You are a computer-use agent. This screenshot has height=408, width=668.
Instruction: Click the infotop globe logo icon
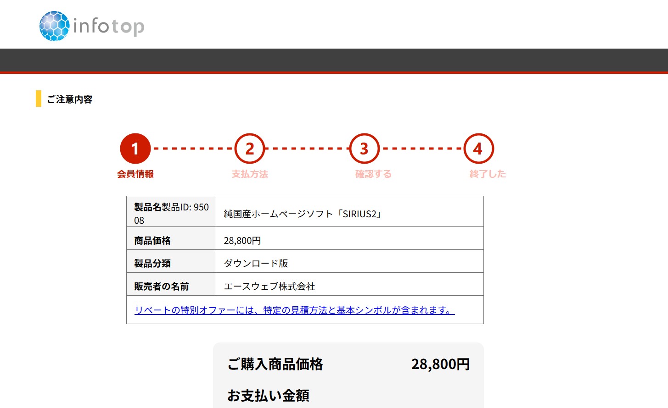point(54,26)
